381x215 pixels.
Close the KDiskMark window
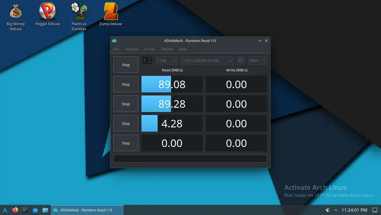(x=266, y=41)
